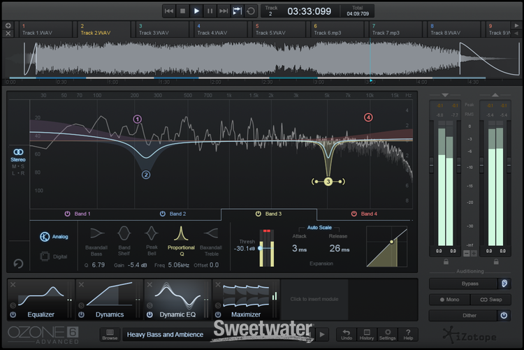Remove track with X icon under plus
Image resolution: width=524 pixels, height=350 pixels.
[8, 33]
